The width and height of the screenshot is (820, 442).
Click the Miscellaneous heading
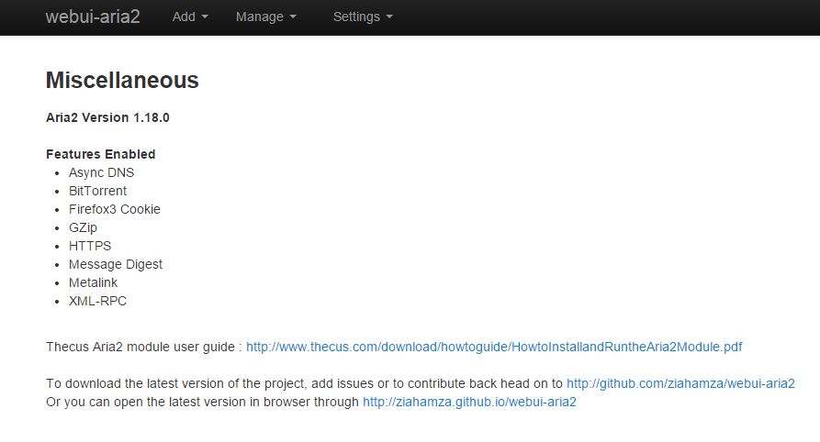tap(122, 81)
